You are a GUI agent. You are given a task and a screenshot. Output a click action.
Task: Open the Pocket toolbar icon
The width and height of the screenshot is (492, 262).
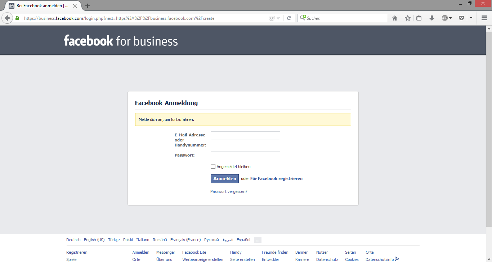(x=461, y=18)
